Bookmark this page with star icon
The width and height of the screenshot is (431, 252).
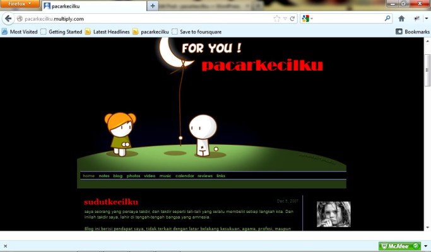pyautogui.click(x=276, y=19)
